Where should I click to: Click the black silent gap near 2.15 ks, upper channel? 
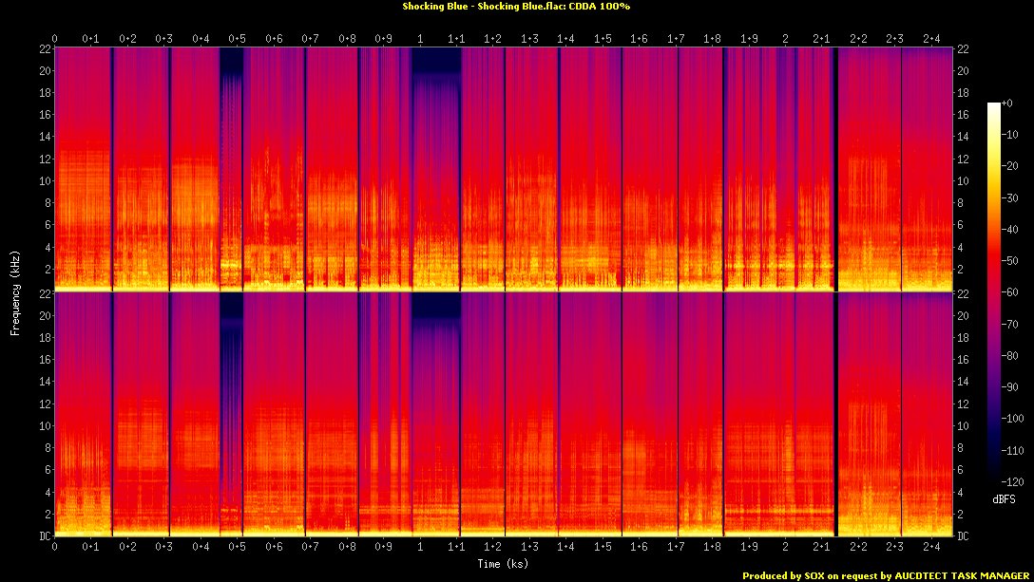835,171
